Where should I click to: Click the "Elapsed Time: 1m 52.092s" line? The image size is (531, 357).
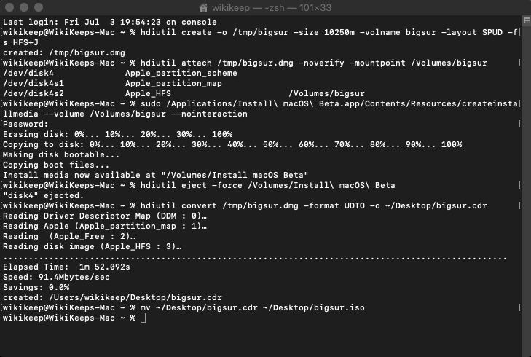[66, 267]
